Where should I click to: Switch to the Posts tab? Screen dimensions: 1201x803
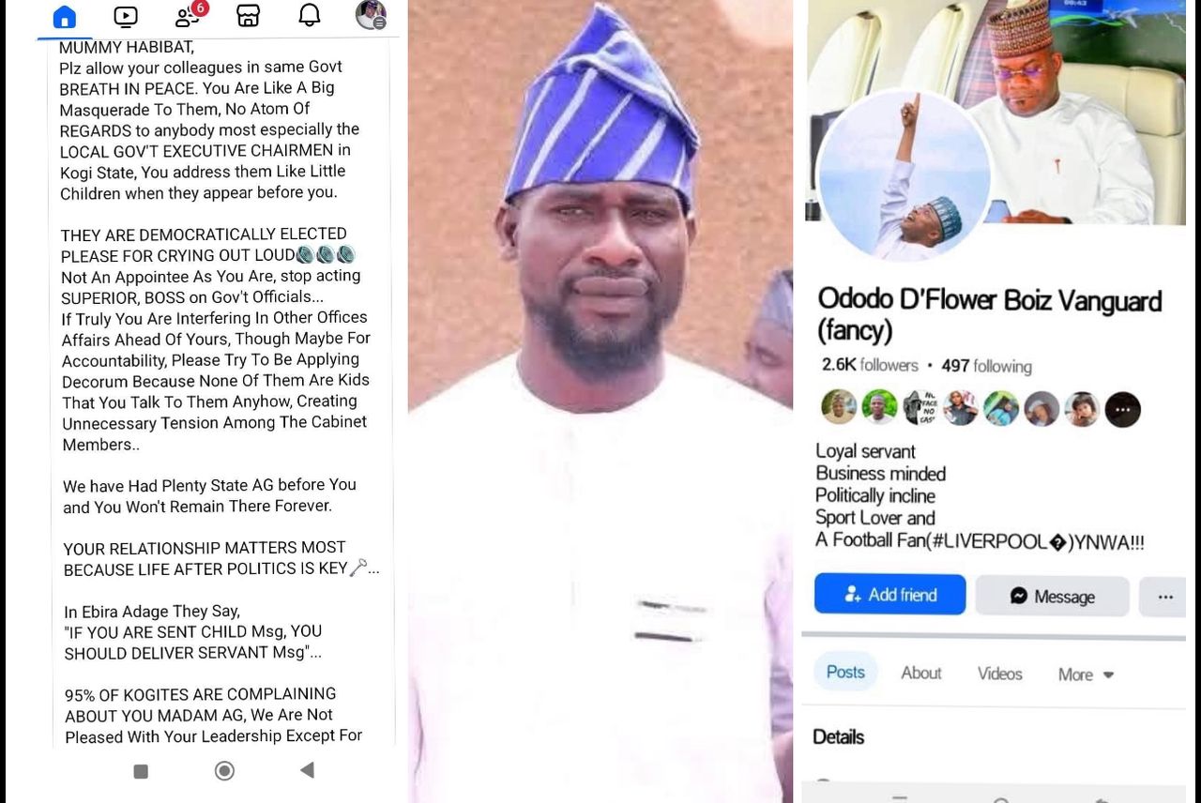(845, 673)
